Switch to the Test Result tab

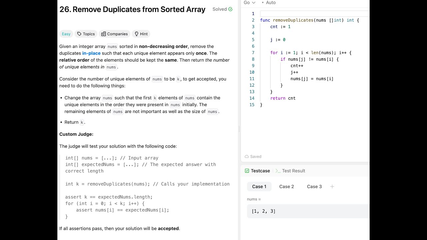290,171
